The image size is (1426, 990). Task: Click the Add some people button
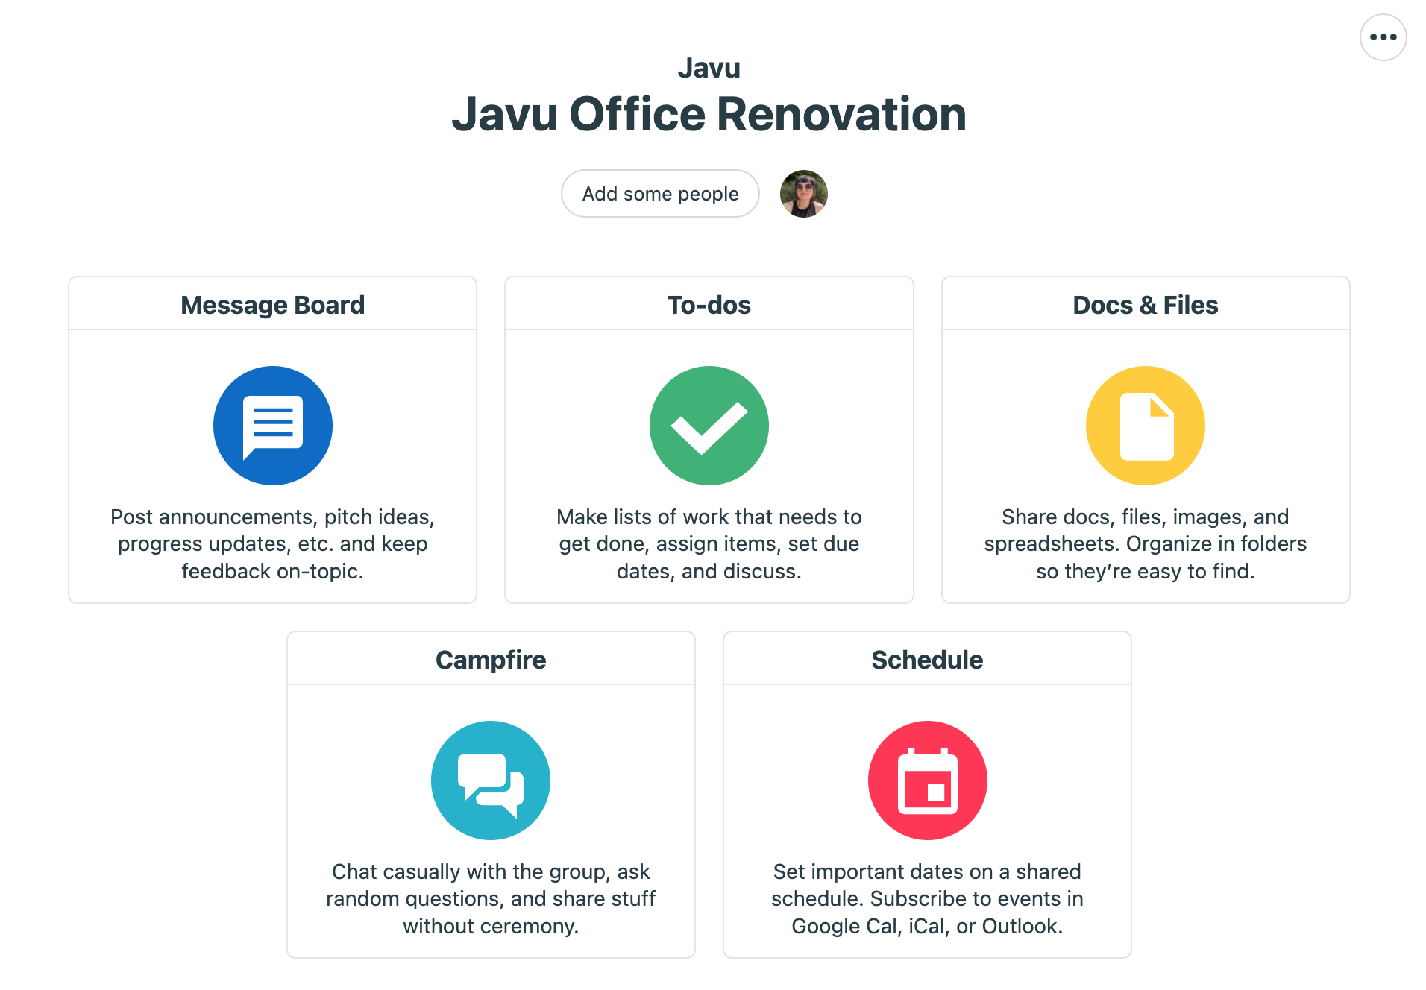coord(660,194)
